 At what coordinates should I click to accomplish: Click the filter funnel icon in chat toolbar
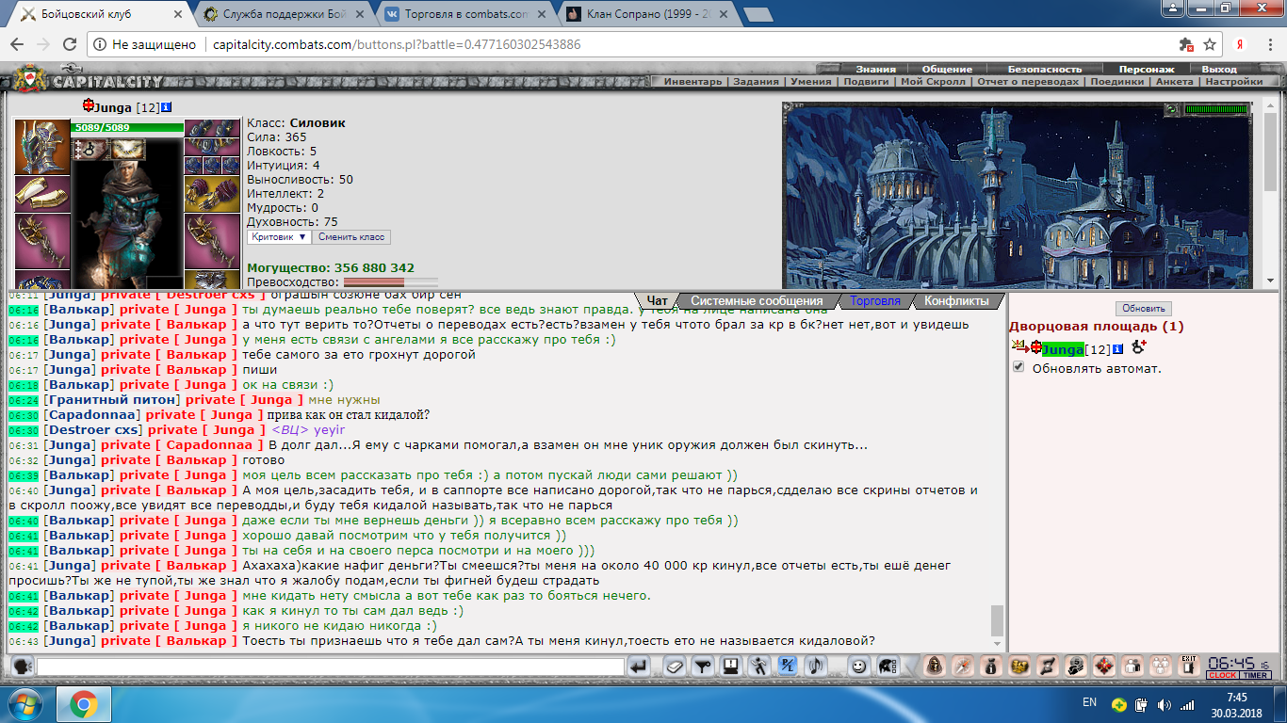702,667
